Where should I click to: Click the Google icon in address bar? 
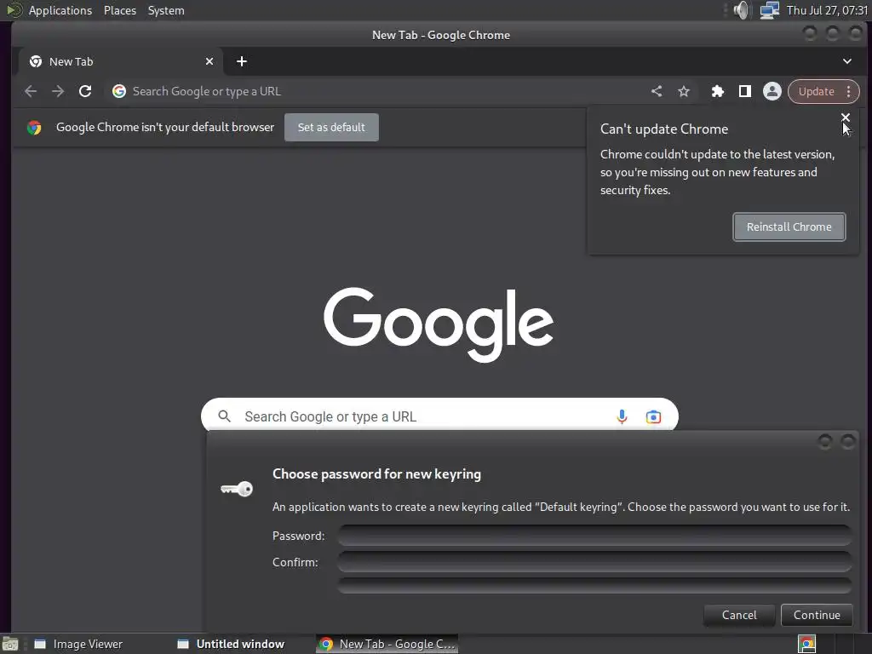(x=119, y=91)
